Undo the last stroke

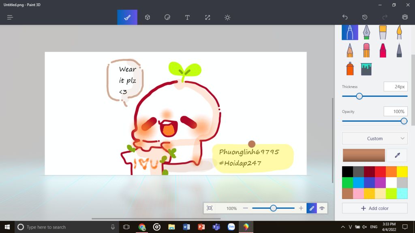[345, 17]
